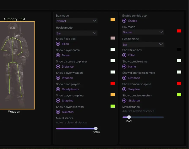The height and width of the screenshot is (149, 189).
Task: Toggle Filled under Show filled box for players
Action: tap(58, 44)
